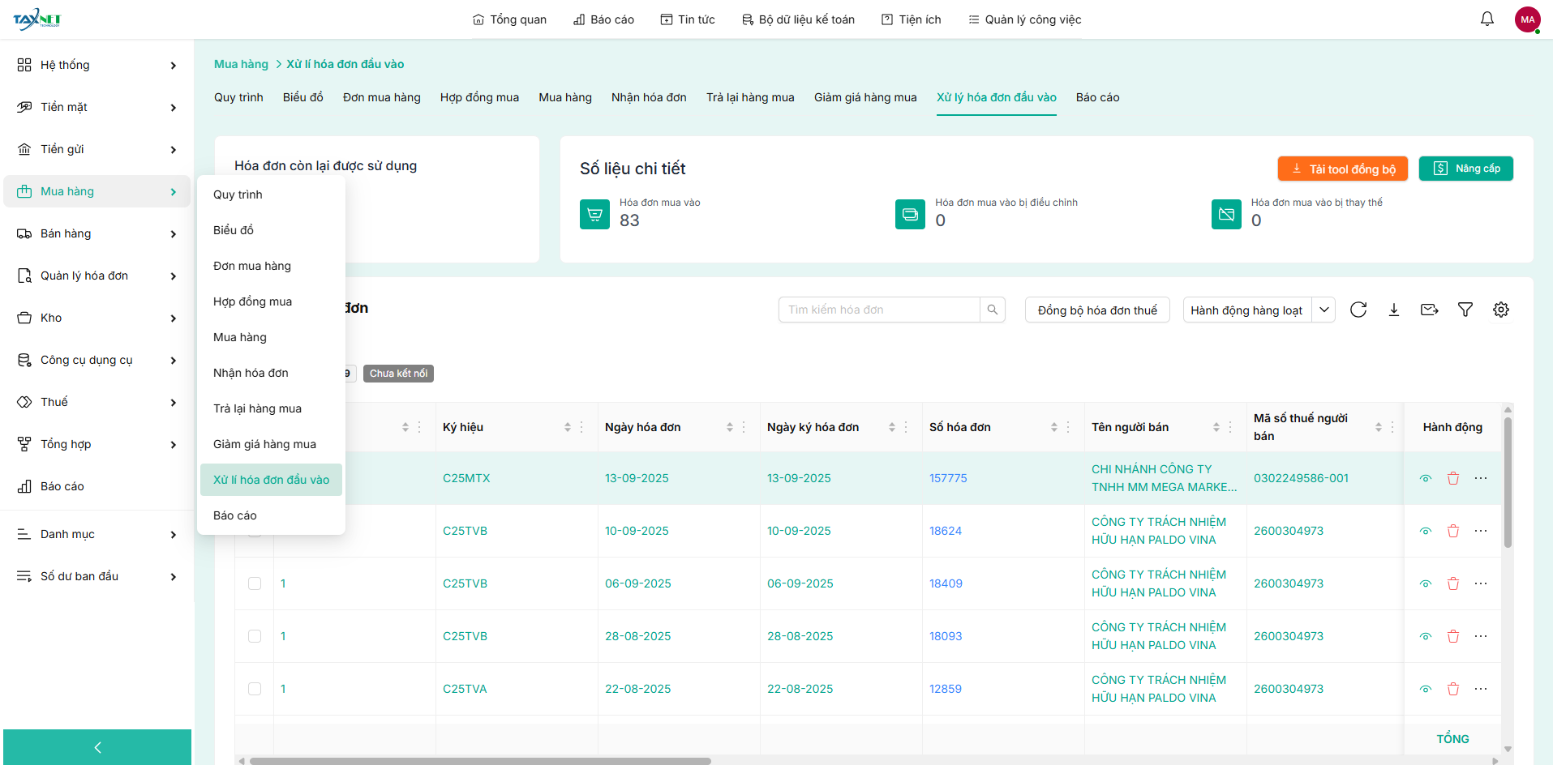Open Bộ dữ liệu kế toán menu
Viewport: 1553px width, 765px height.
click(x=798, y=19)
